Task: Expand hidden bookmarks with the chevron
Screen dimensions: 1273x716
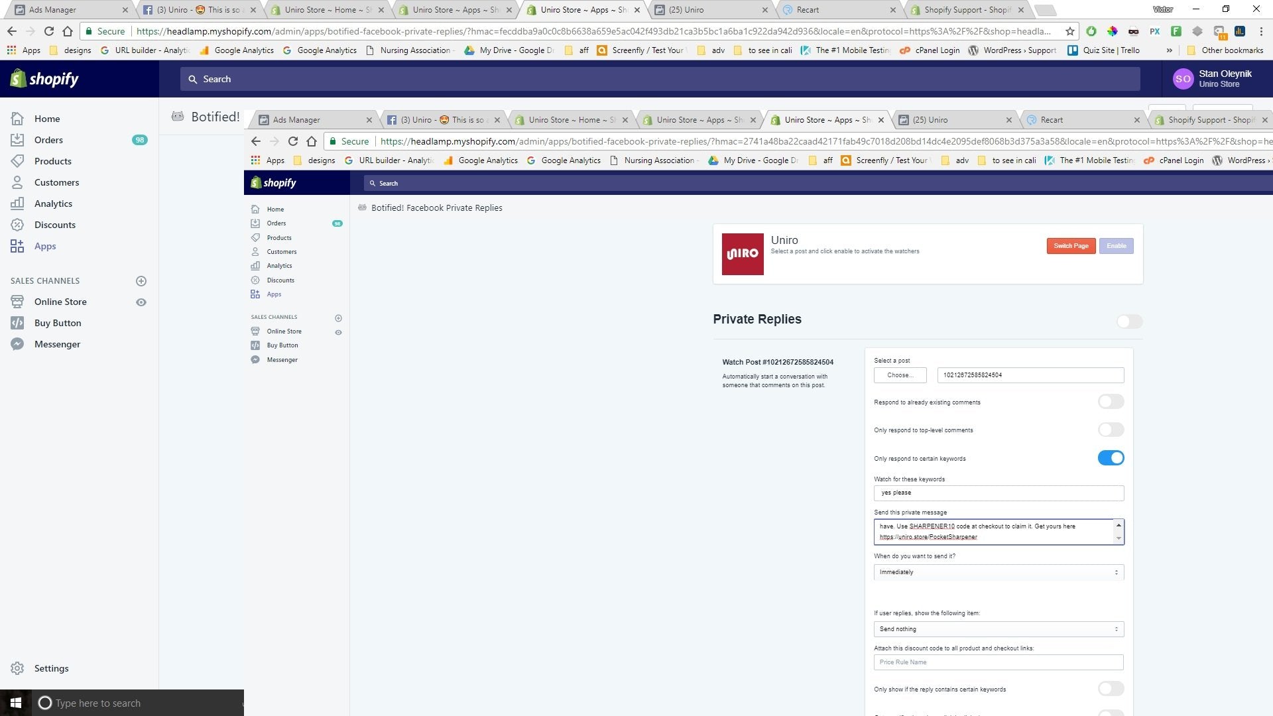Action: 1169,50
